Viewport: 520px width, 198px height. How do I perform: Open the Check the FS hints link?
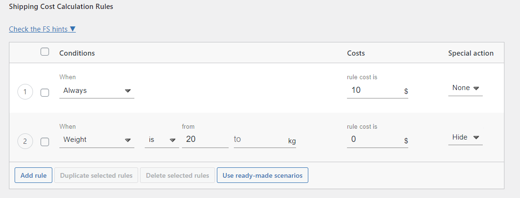pyautogui.click(x=42, y=29)
